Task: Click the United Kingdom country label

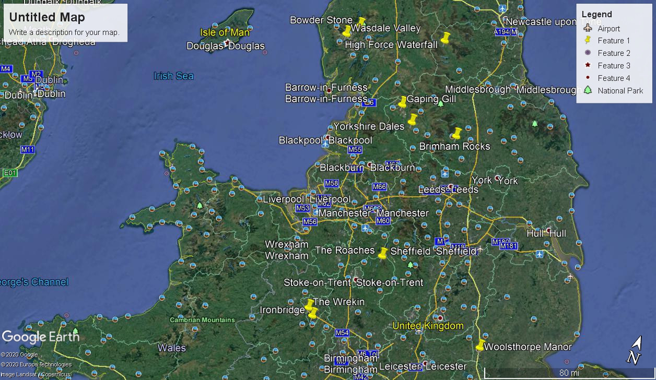Action: point(427,326)
